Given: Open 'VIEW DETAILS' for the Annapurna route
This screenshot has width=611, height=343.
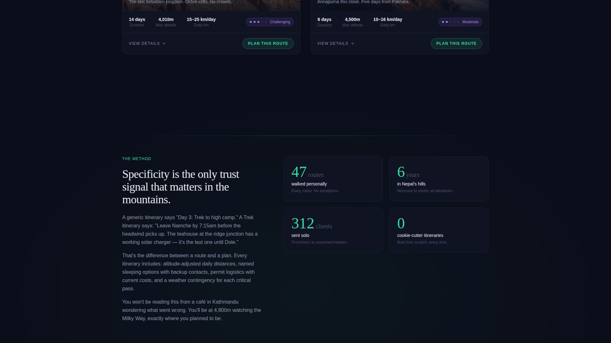Looking at the screenshot, I should coord(332,44).
